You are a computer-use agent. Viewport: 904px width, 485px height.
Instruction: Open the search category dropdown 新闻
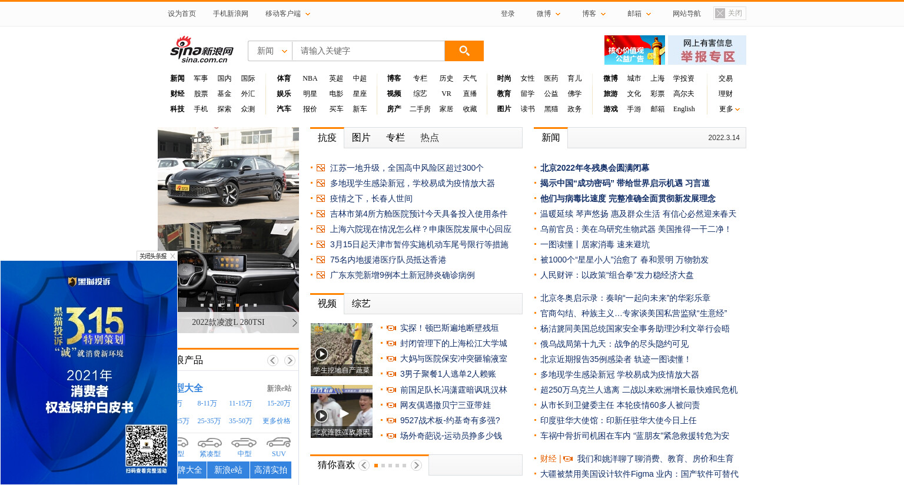tap(270, 51)
